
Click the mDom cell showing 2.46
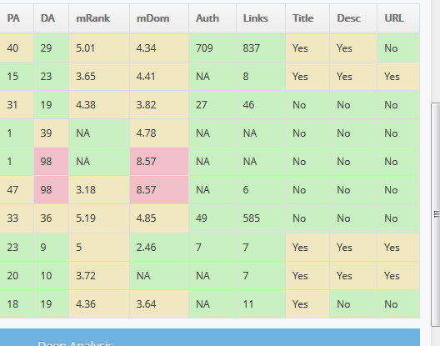pos(159,248)
